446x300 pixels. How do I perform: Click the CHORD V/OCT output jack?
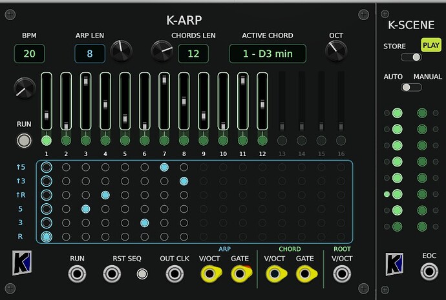(275, 274)
